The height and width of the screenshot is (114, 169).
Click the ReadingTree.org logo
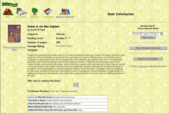click(10, 4)
